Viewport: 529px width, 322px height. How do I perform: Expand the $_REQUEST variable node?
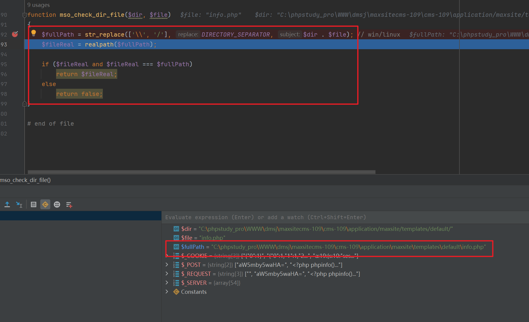coord(167,274)
